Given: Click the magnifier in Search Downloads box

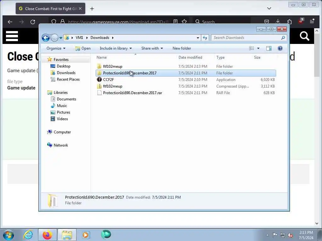Looking at the screenshot, I should click(x=283, y=38).
